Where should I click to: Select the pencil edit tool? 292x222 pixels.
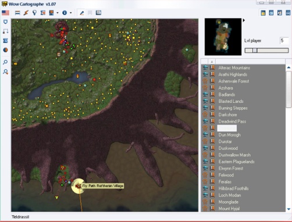82,13
